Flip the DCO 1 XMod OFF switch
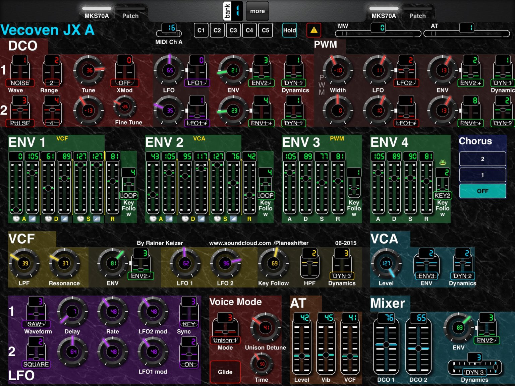Viewport: 515px width, 386px height. [x=124, y=71]
